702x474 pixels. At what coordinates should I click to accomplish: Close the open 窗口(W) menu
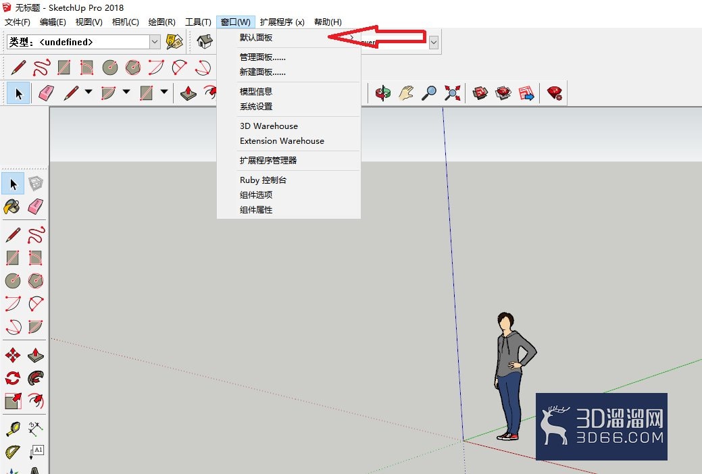(236, 22)
